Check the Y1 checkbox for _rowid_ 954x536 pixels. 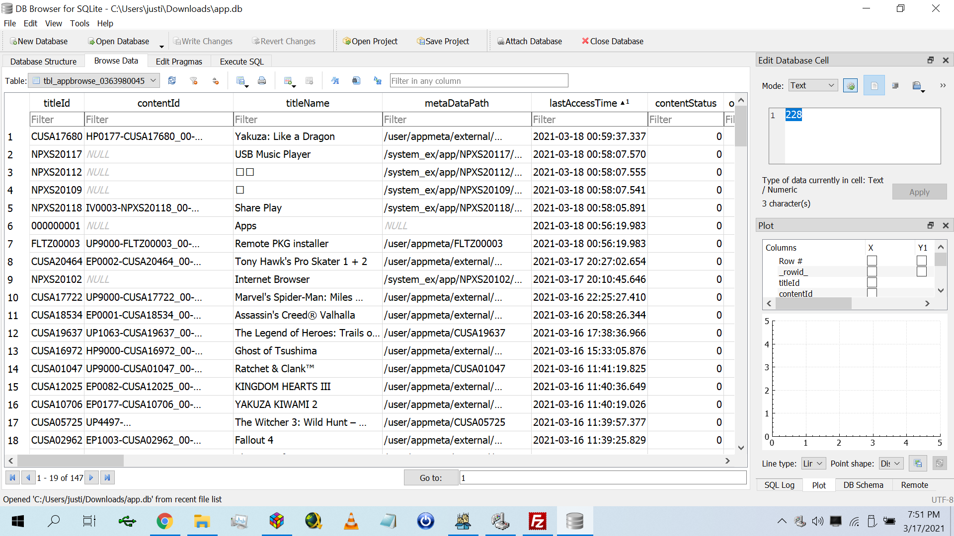(922, 271)
